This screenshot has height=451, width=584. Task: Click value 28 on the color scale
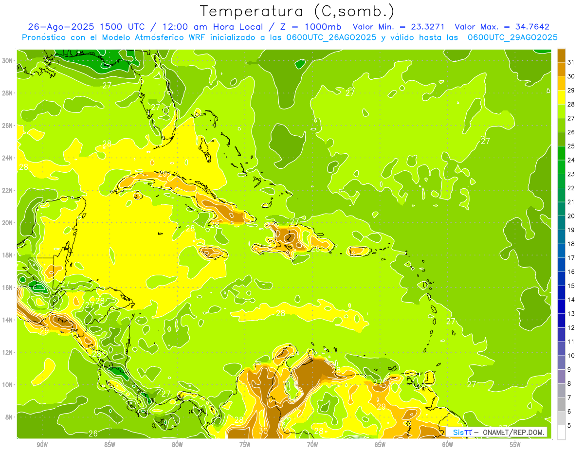click(x=571, y=104)
